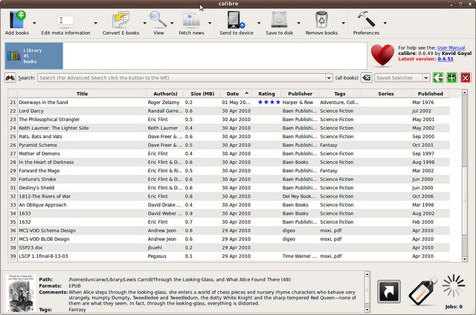Sort by Size (MB) column header
Image resolution: width=476 pixels, height=315 pixels.
coord(202,94)
